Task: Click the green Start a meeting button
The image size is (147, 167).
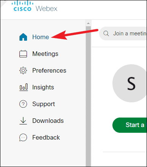Action: coord(130,125)
